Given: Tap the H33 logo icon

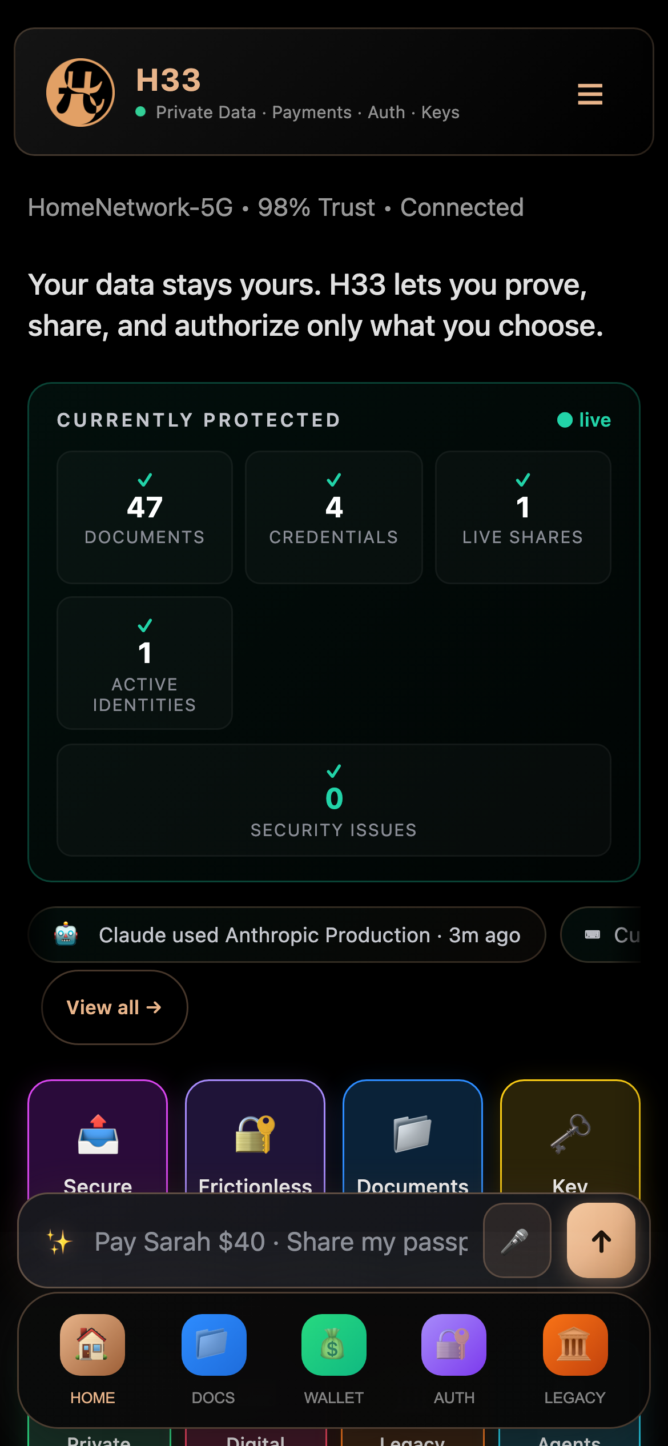Looking at the screenshot, I should point(81,93).
